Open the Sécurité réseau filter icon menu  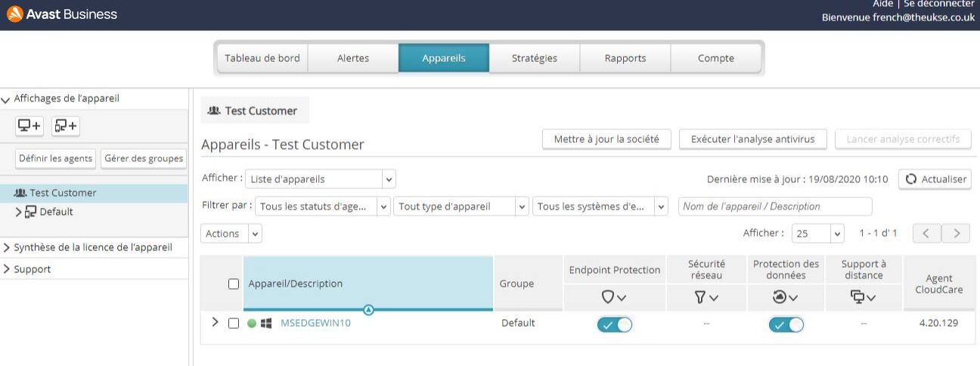point(706,297)
